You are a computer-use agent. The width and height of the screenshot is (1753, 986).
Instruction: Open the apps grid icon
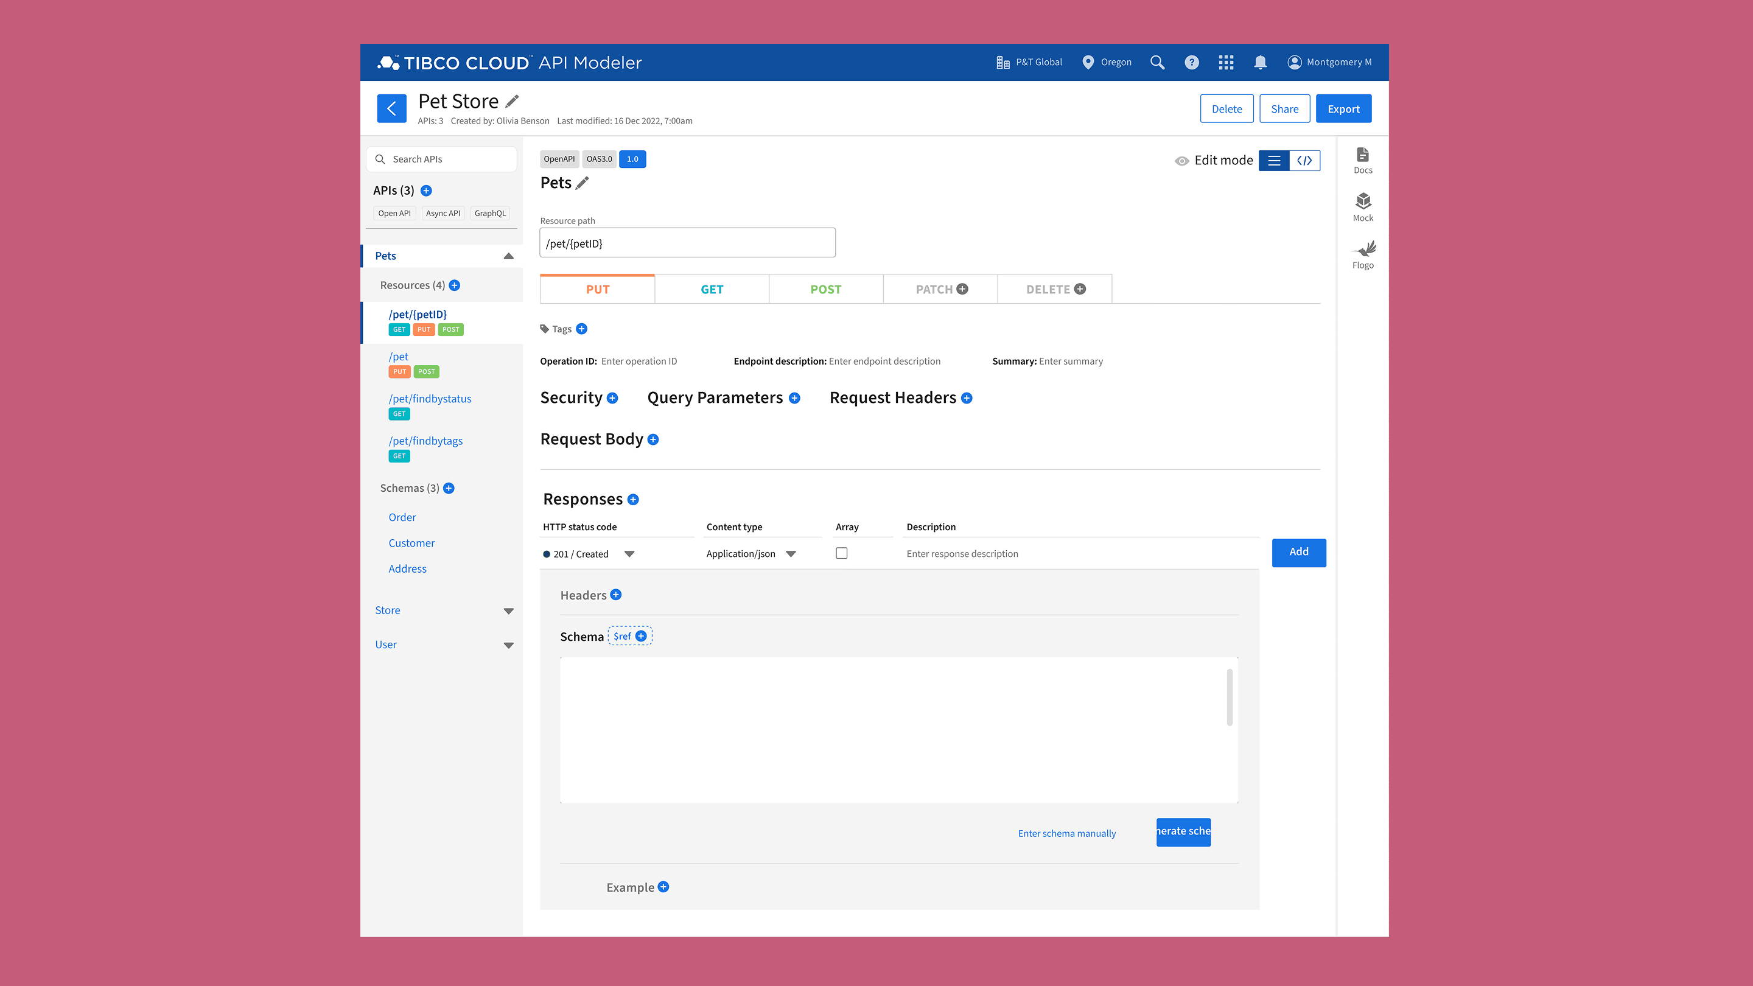click(x=1226, y=62)
